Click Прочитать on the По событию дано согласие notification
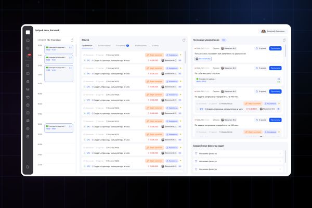 (x=275, y=68)
